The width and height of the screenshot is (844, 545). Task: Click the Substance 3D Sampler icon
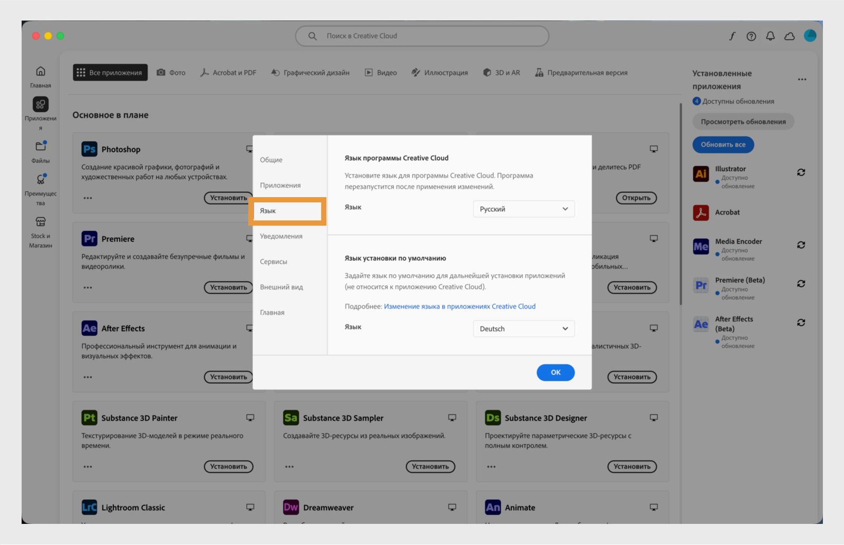[291, 418]
